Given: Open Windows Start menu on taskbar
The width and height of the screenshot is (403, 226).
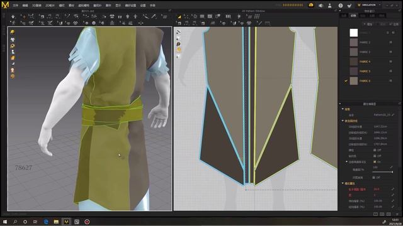Looking at the screenshot, I should 5,222.
